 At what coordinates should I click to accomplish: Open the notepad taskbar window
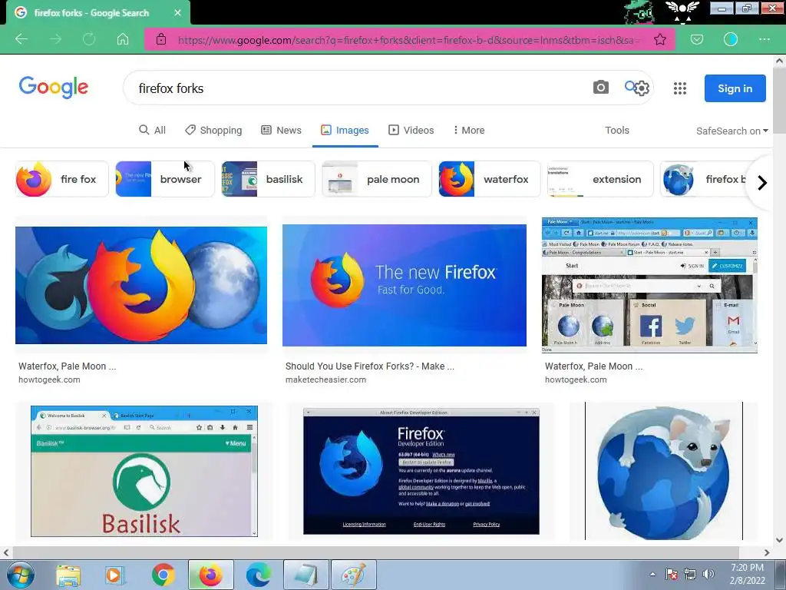tap(306, 575)
